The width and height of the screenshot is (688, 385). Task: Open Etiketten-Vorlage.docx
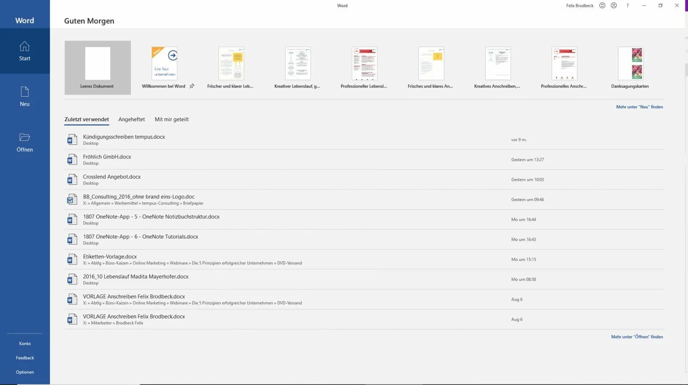tap(364, 260)
